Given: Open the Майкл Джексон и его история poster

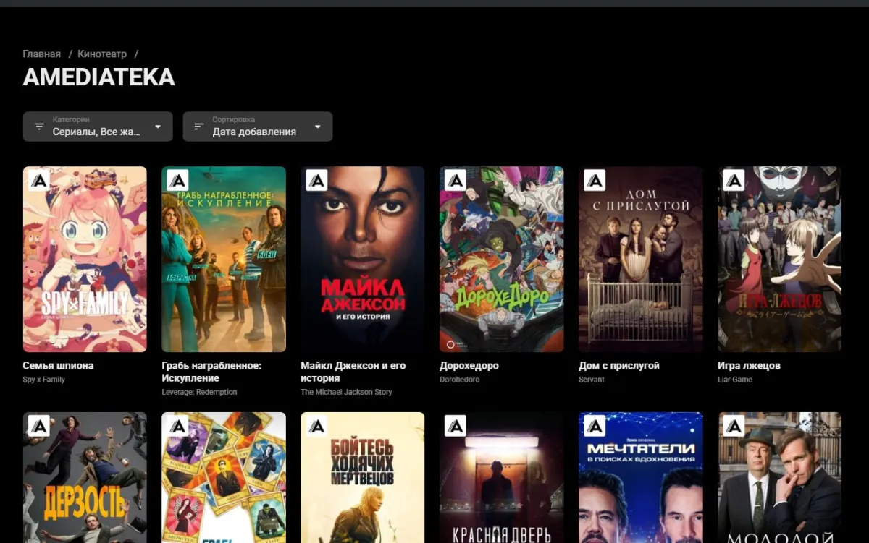Looking at the screenshot, I should coord(363,260).
